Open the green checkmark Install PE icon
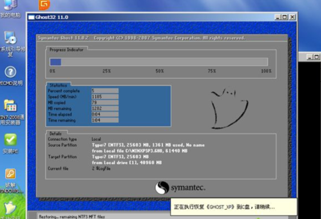Viewport: 321px width, 219px height. tap(10, 140)
